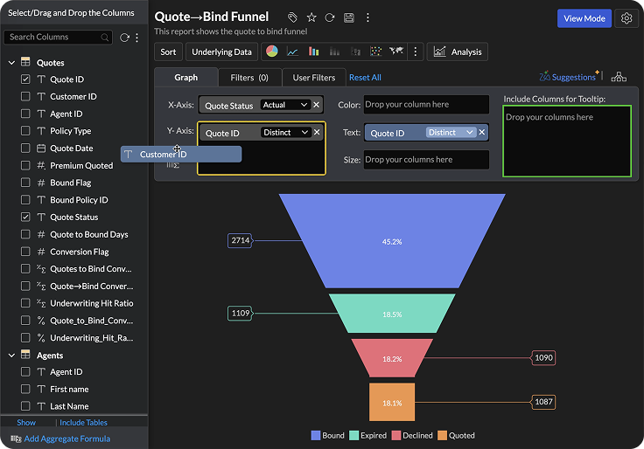Viewport: 644px width, 449px height.
Task: Collapse the Quotes table in column list
Action: [x=11, y=63]
